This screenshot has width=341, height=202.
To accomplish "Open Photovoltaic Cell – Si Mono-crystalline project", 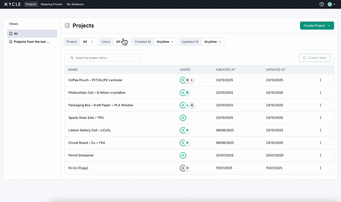I will (97, 93).
